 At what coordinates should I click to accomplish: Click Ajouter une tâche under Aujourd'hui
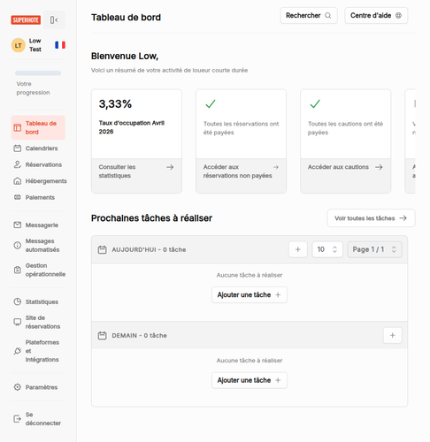(x=250, y=294)
